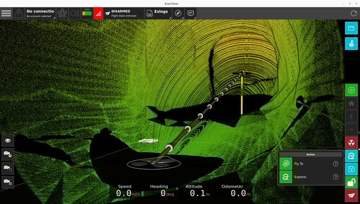Click the red paper plane button
This screenshot has height=204, width=360.
coord(351,195)
